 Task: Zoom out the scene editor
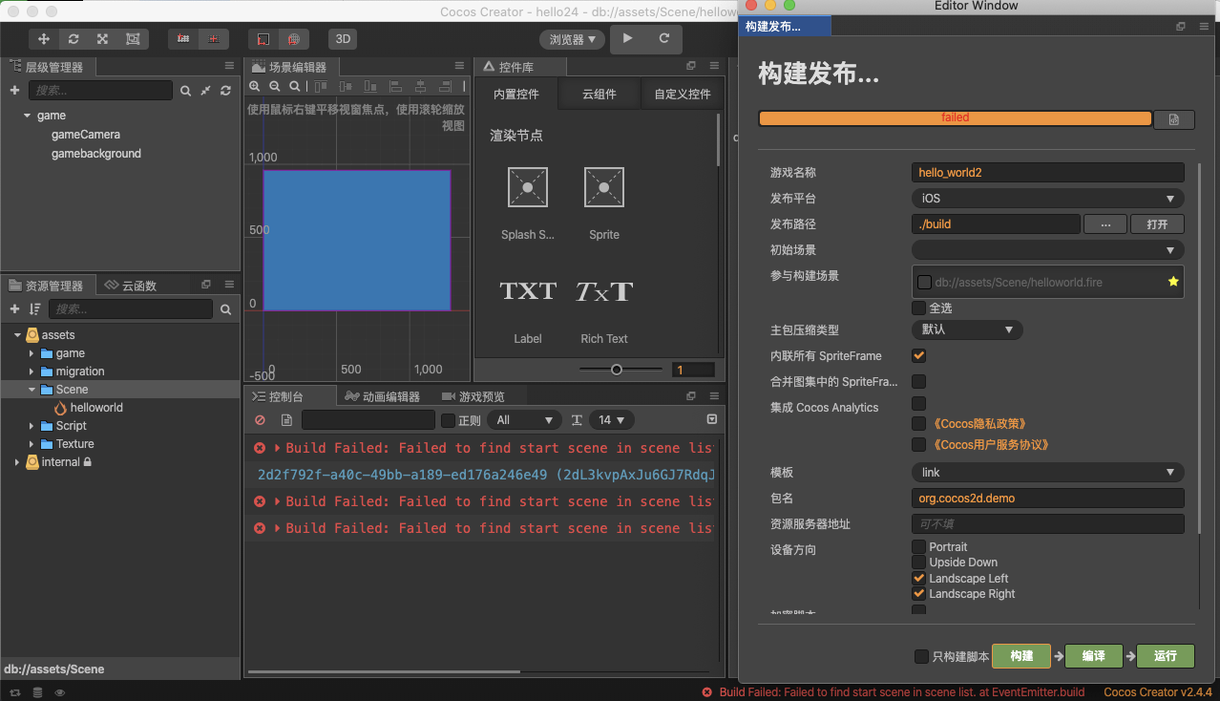[274, 86]
